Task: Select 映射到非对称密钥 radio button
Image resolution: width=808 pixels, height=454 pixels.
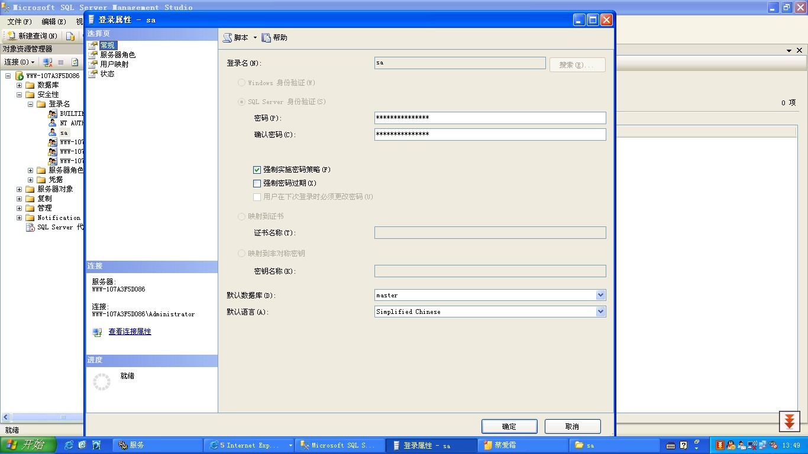Action: coord(241,254)
